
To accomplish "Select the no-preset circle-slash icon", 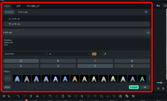I will (8, 79).
